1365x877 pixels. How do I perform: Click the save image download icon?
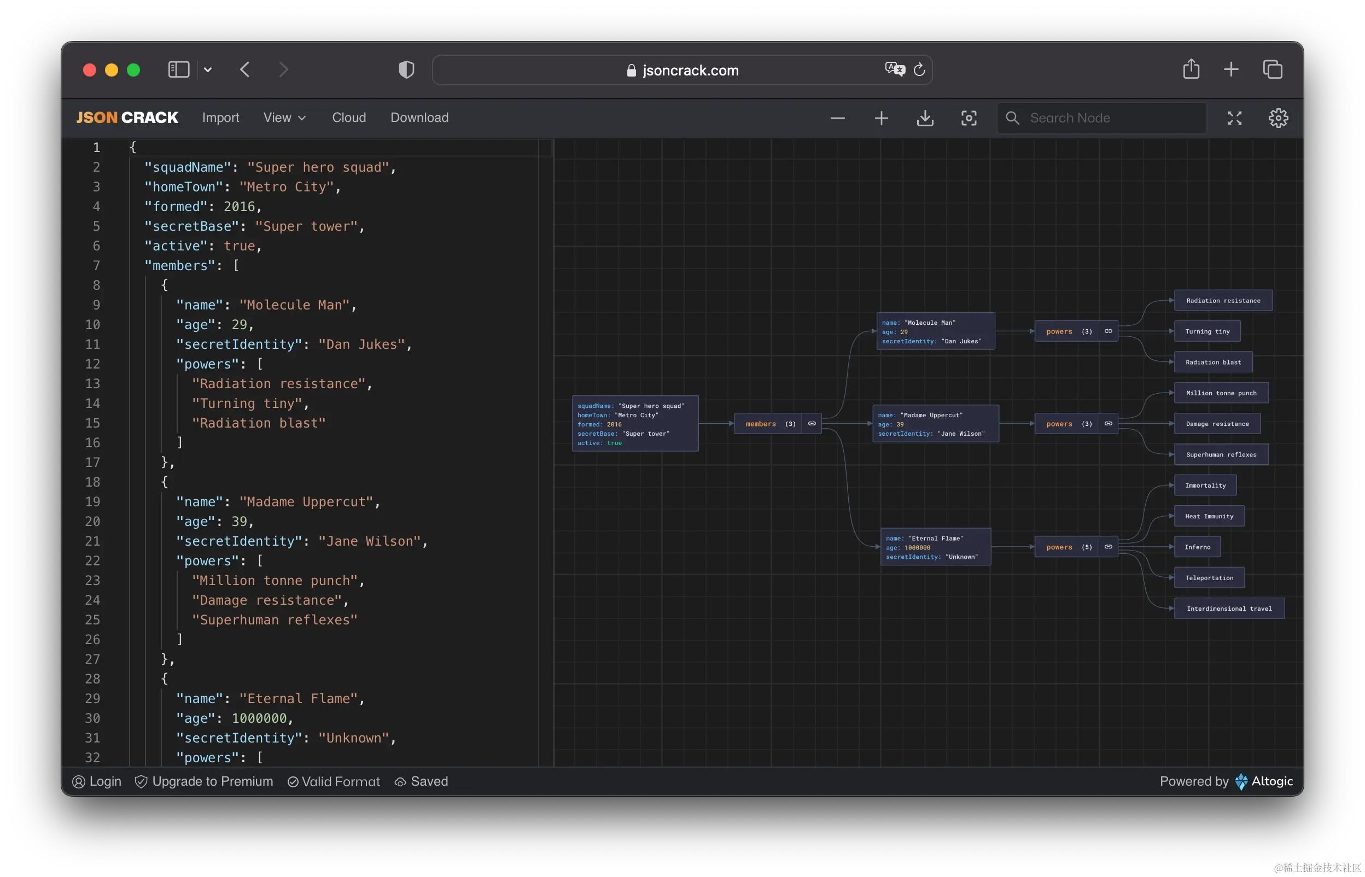[925, 118]
